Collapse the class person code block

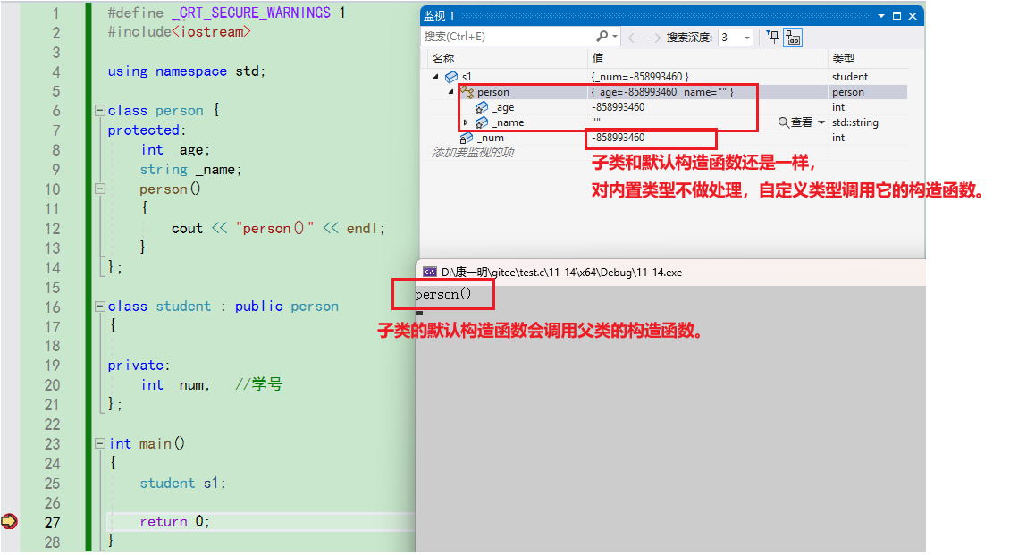click(100, 110)
